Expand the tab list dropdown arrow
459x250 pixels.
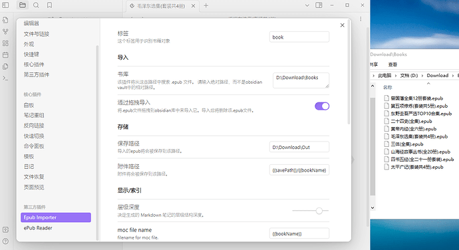click(307, 5)
